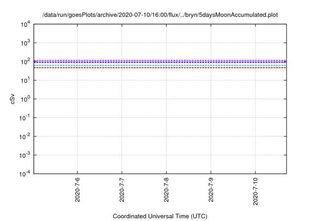Viewport: 316px width, 221px height.
Task: Click the 10^-4 y-axis tick label
Action: click(x=25, y=174)
